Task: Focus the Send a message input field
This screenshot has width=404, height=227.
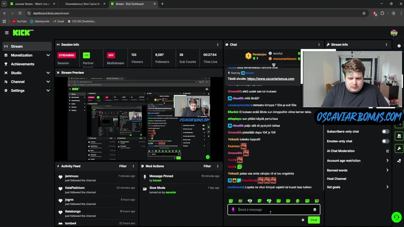Action: click(x=274, y=210)
